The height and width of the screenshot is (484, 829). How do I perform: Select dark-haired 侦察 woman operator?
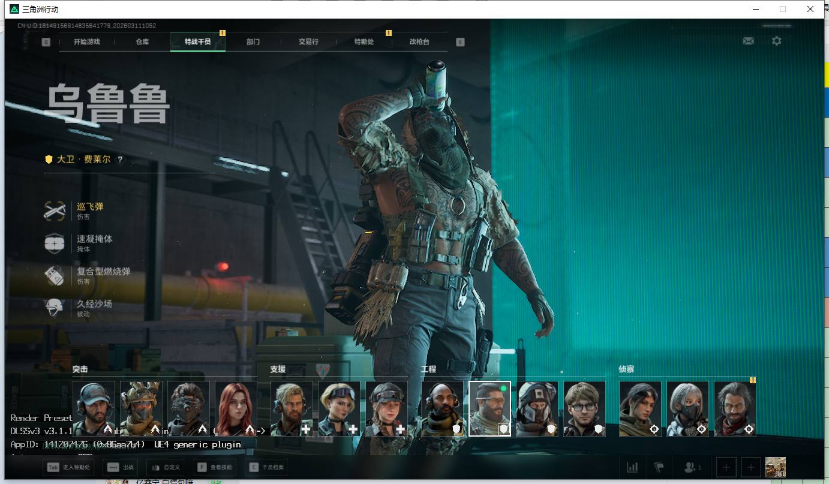[640, 408]
